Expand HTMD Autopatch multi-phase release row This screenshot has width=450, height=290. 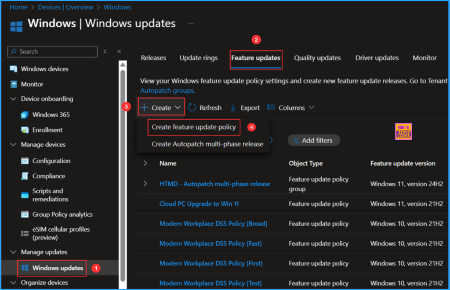[145, 184]
